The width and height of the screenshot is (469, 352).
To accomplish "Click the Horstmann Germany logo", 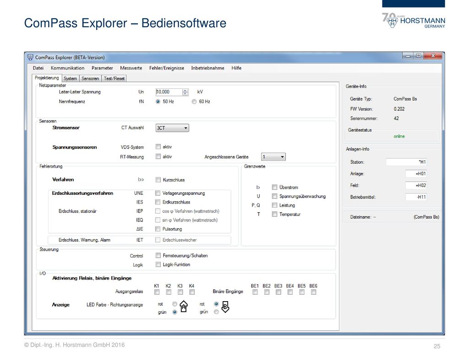I will pyautogui.click(x=414, y=21).
